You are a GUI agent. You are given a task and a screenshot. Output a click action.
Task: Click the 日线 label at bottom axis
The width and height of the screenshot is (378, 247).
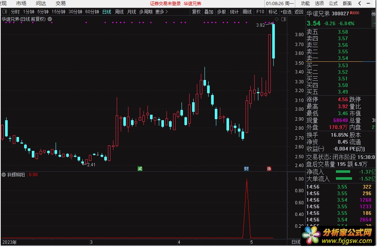[296, 242]
